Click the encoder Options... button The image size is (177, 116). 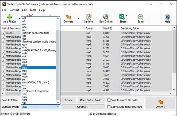click(83, 107)
